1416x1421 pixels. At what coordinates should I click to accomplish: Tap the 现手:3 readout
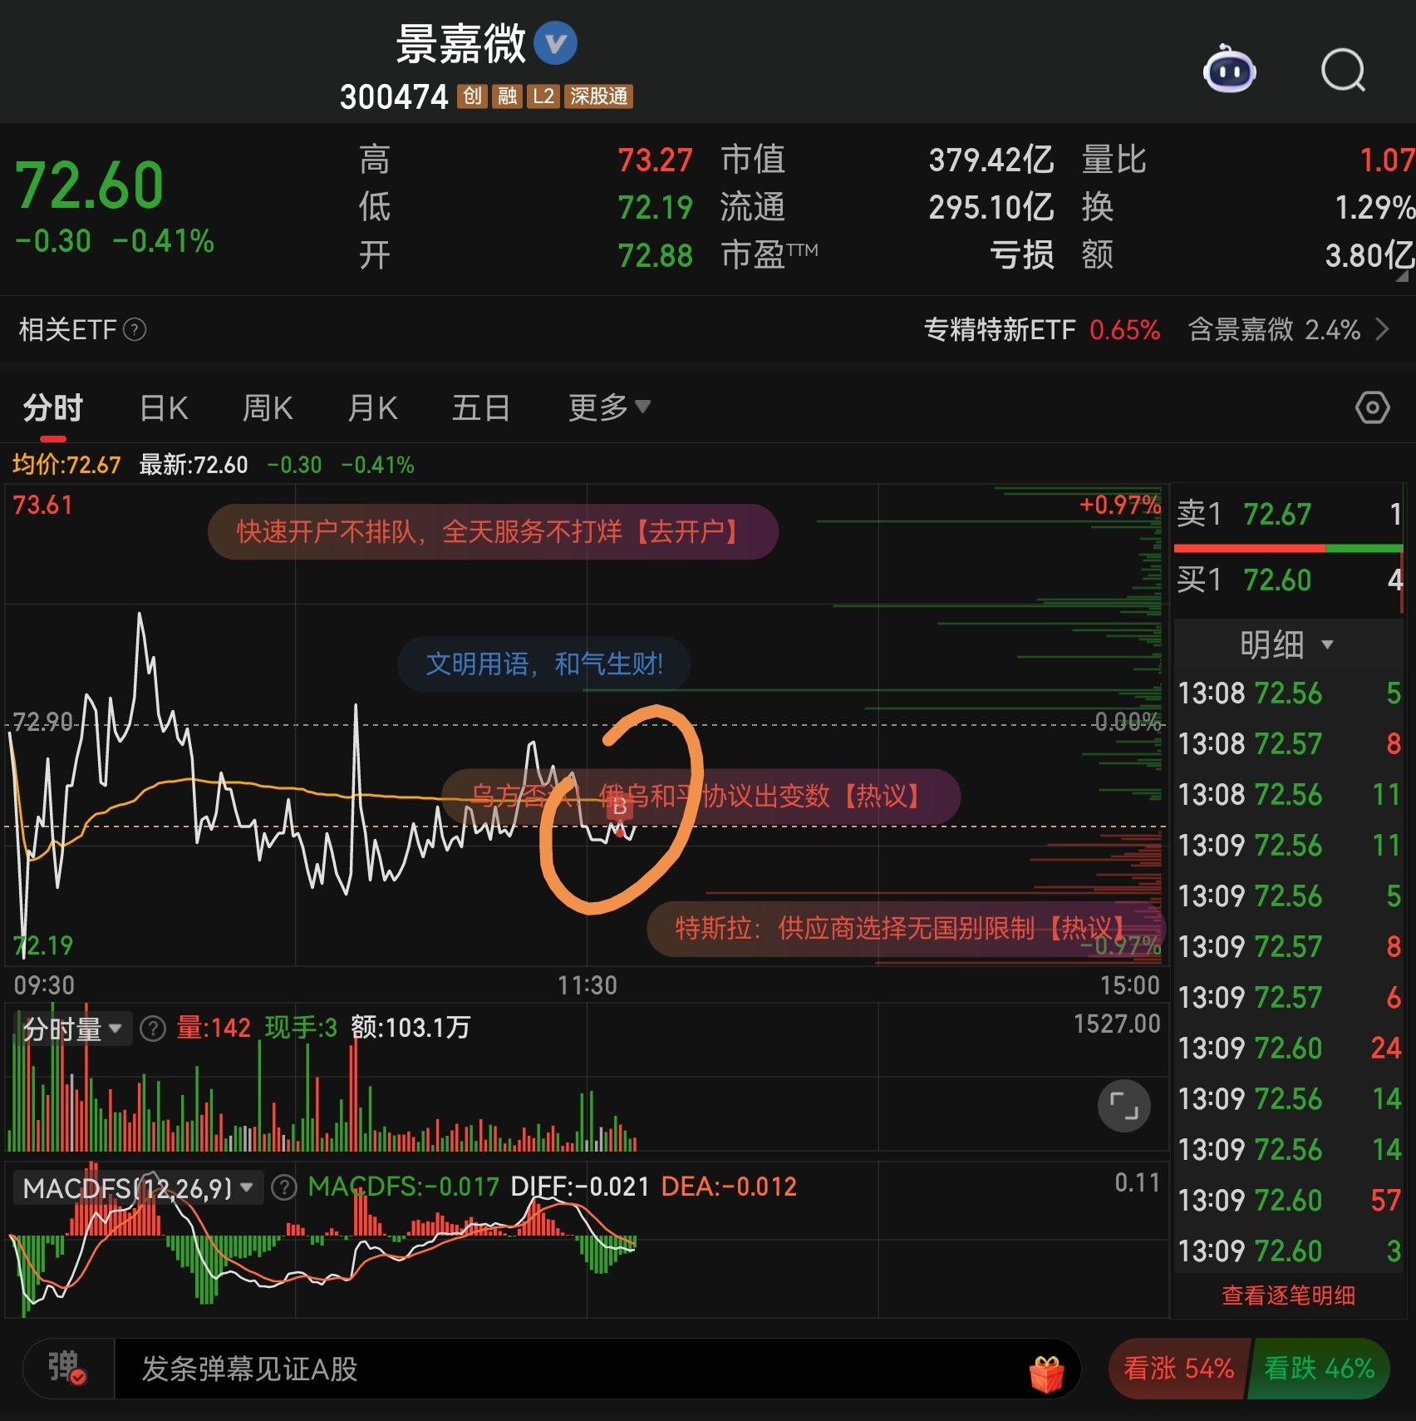tap(301, 1028)
